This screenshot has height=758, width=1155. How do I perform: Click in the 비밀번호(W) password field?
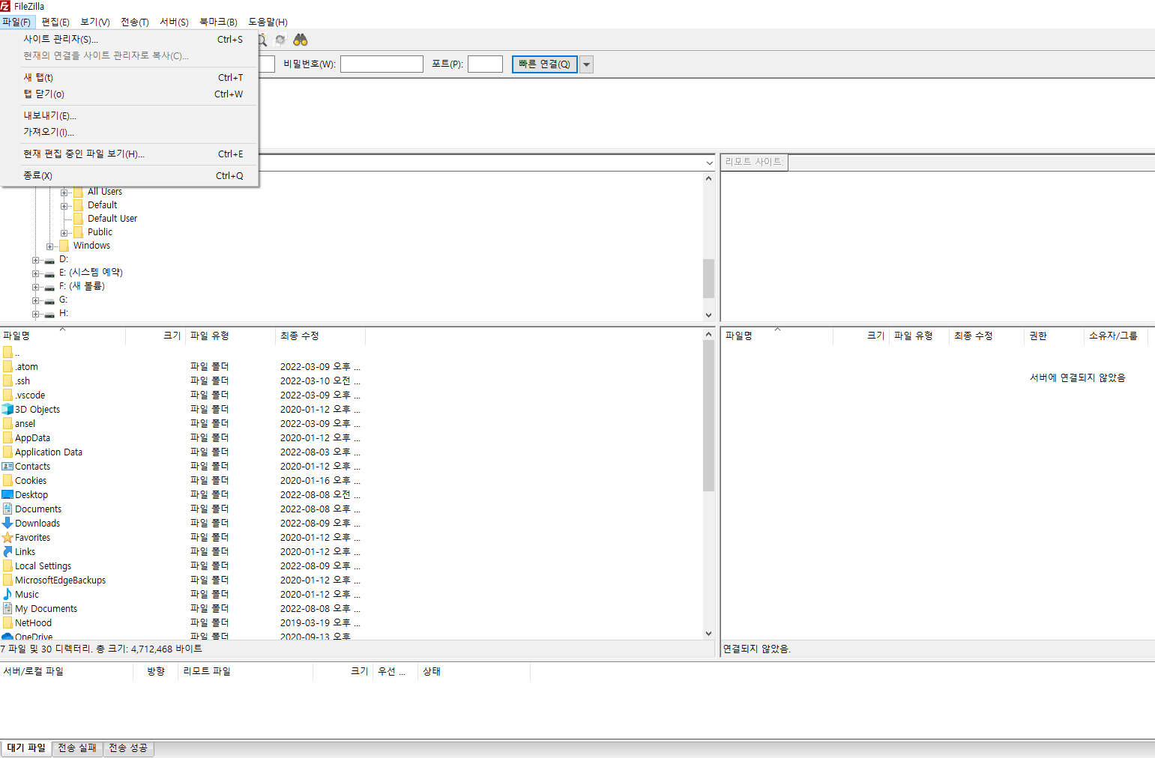click(x=382, y=64)
